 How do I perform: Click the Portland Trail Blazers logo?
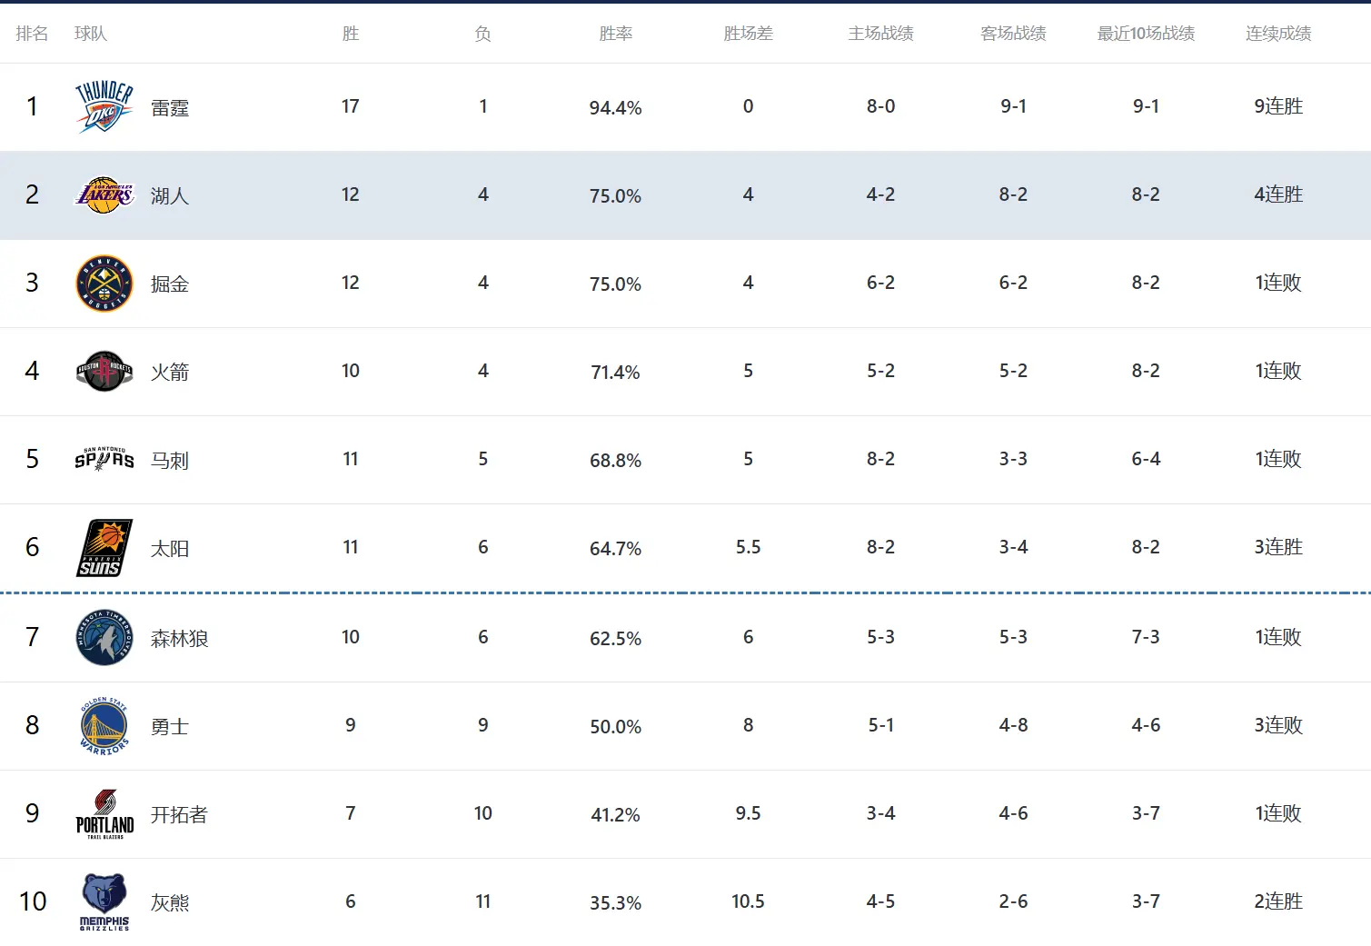[104, 814]
